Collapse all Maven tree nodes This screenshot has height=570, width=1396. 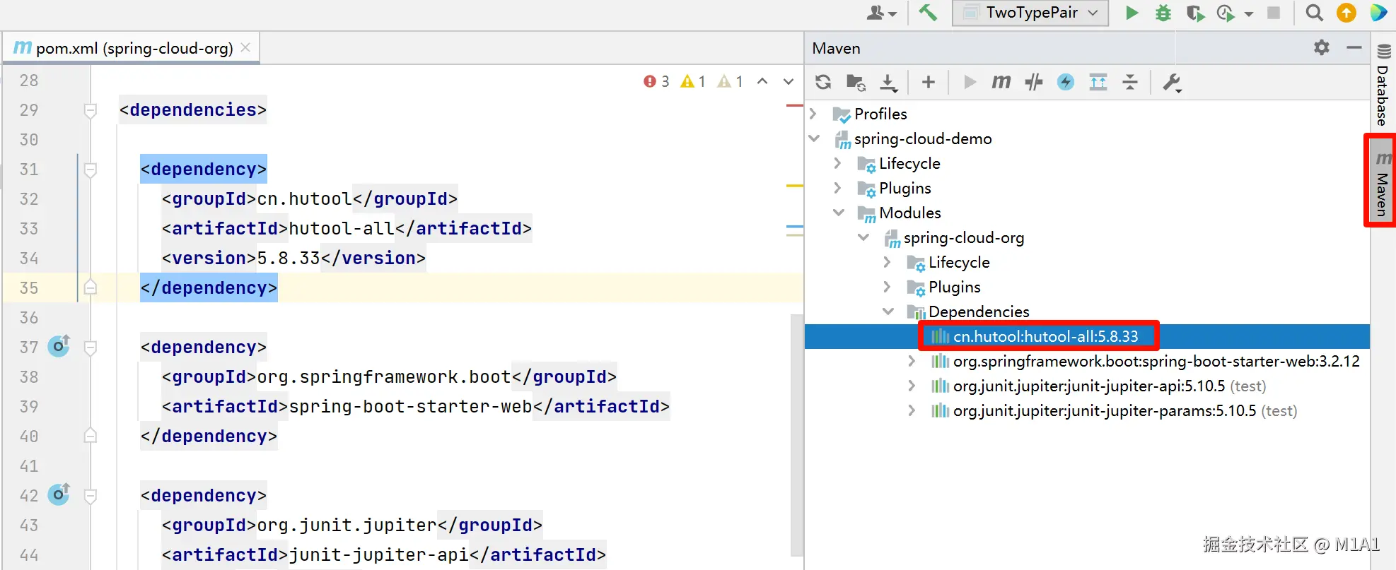[x=1130, y=83]
